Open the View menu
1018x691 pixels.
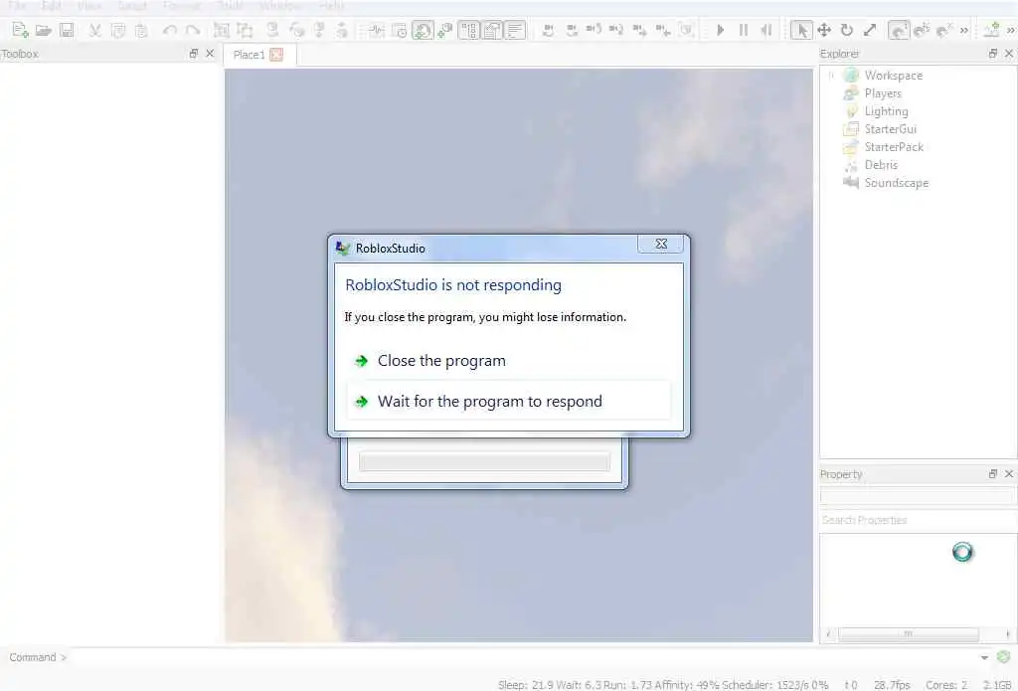point(88,6)
